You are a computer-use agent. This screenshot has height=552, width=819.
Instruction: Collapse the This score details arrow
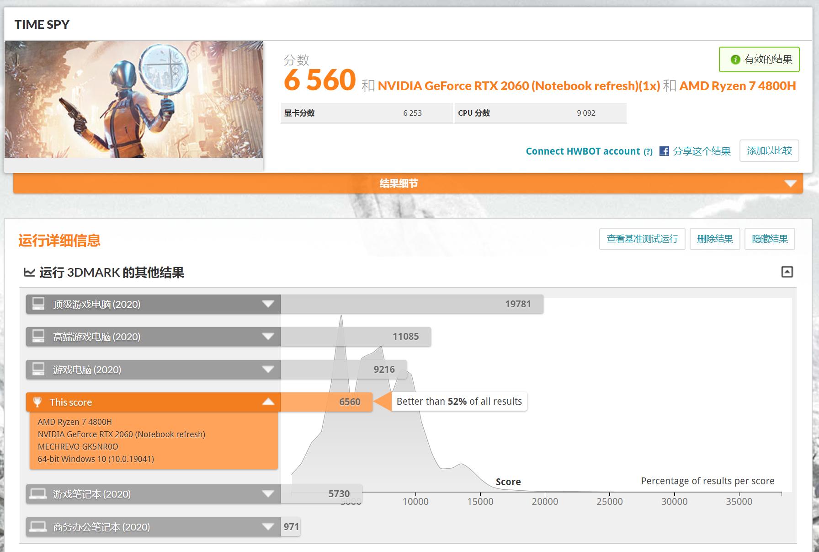click(268, 402)
